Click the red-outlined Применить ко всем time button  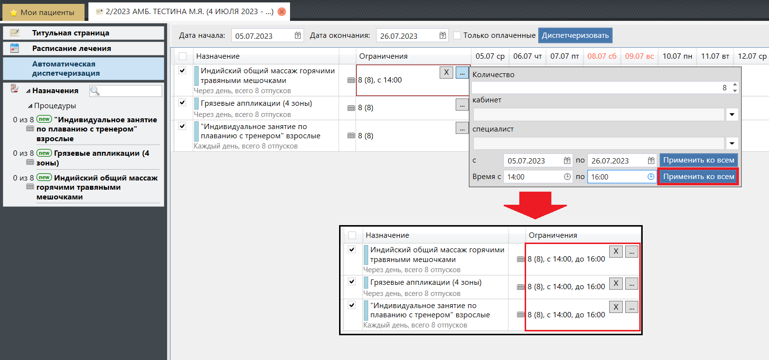point(698,177)
